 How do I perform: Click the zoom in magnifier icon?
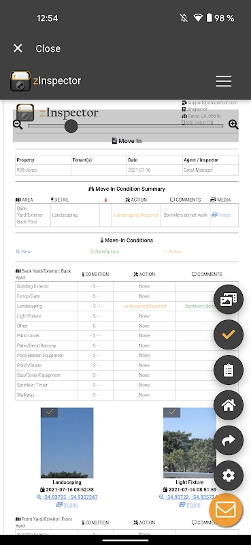233,125
